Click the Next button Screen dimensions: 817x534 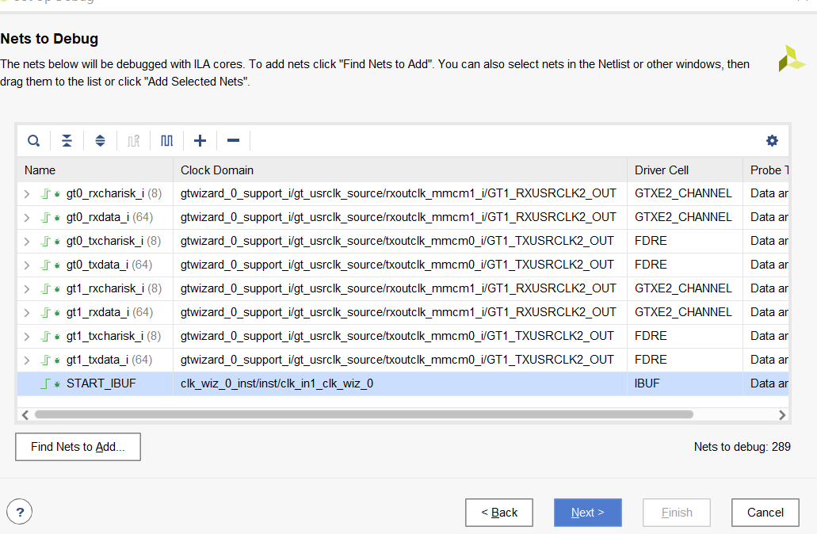(587, 513)
